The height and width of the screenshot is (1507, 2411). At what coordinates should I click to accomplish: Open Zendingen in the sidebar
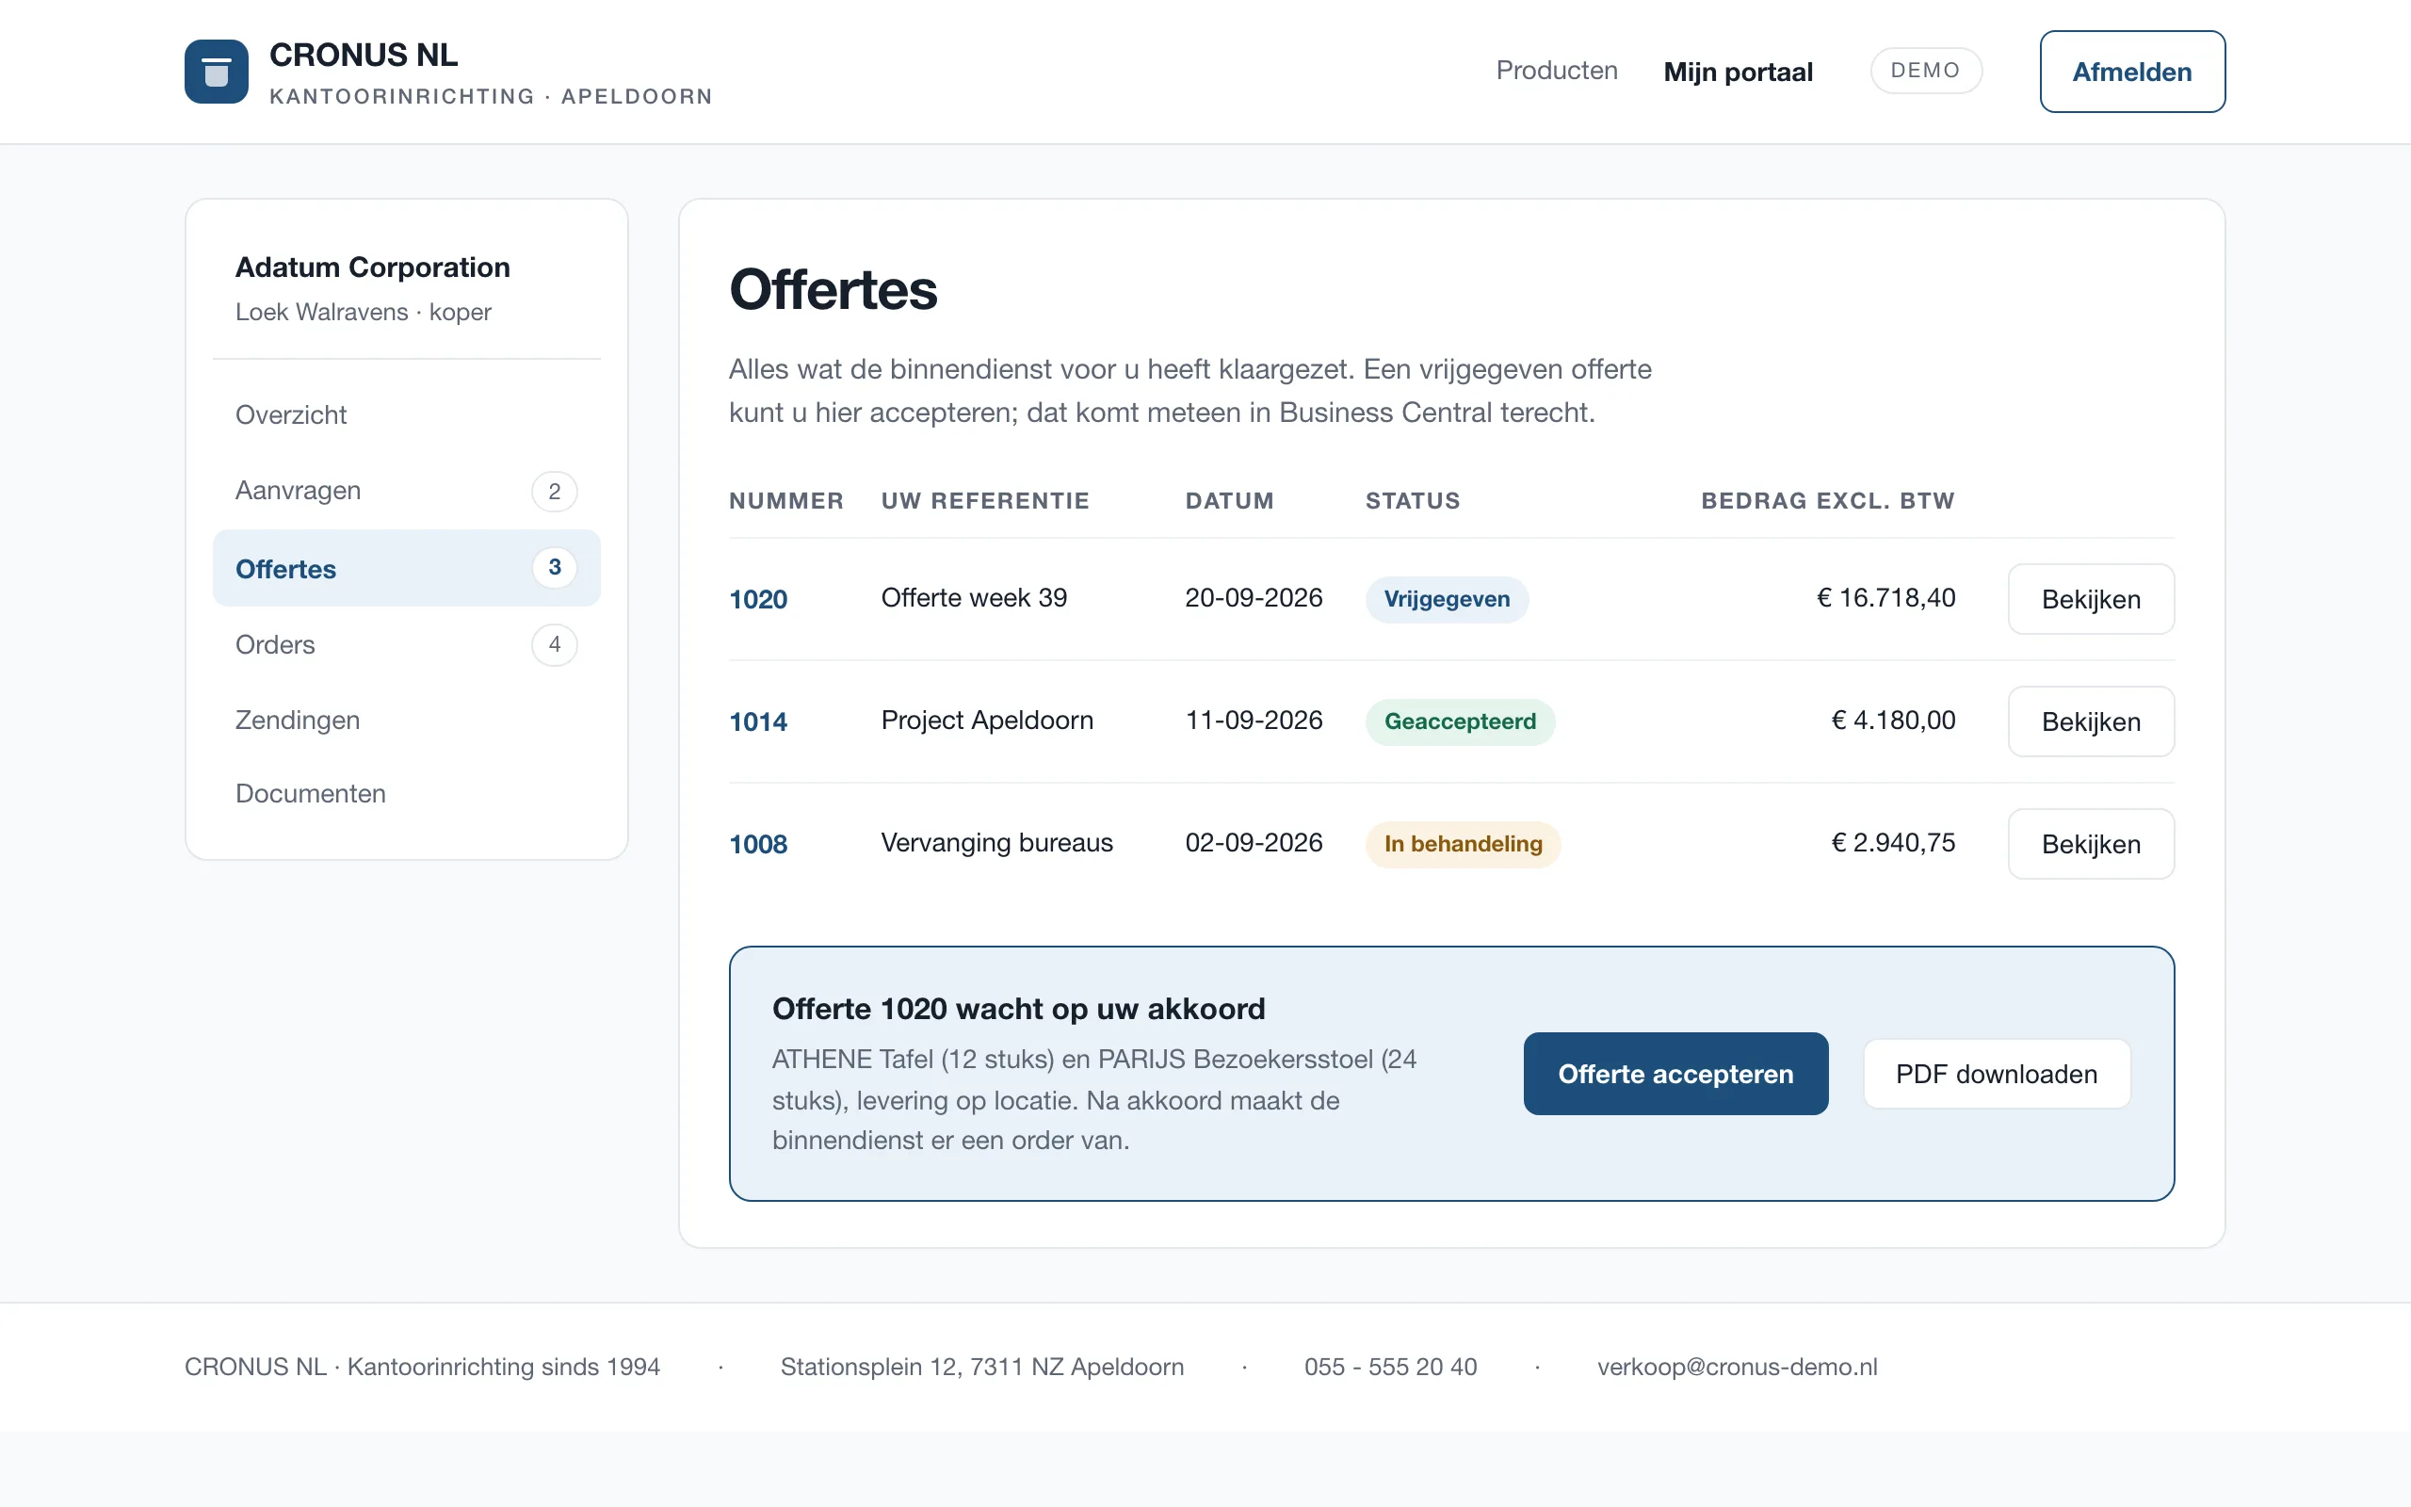tap(407, 720)
